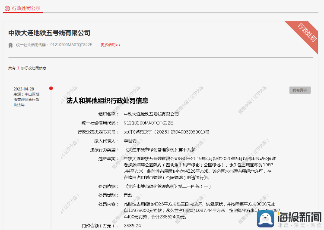Viewport: 324px width, 230px height.
Task: Click the header credit code 91210200MA0TQTG22E
Action: [71, 45]
